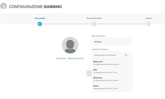Focus the Nome bambino input field

tap(112, 41)
